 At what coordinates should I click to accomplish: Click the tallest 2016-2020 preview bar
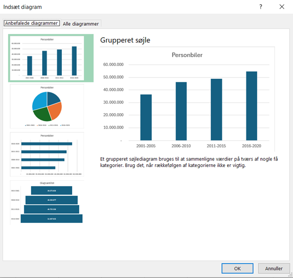click(251, 105)
